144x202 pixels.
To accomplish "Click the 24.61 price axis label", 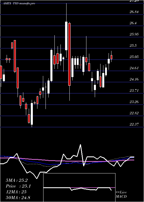I will pyautogui.click(x=134, y=68).
